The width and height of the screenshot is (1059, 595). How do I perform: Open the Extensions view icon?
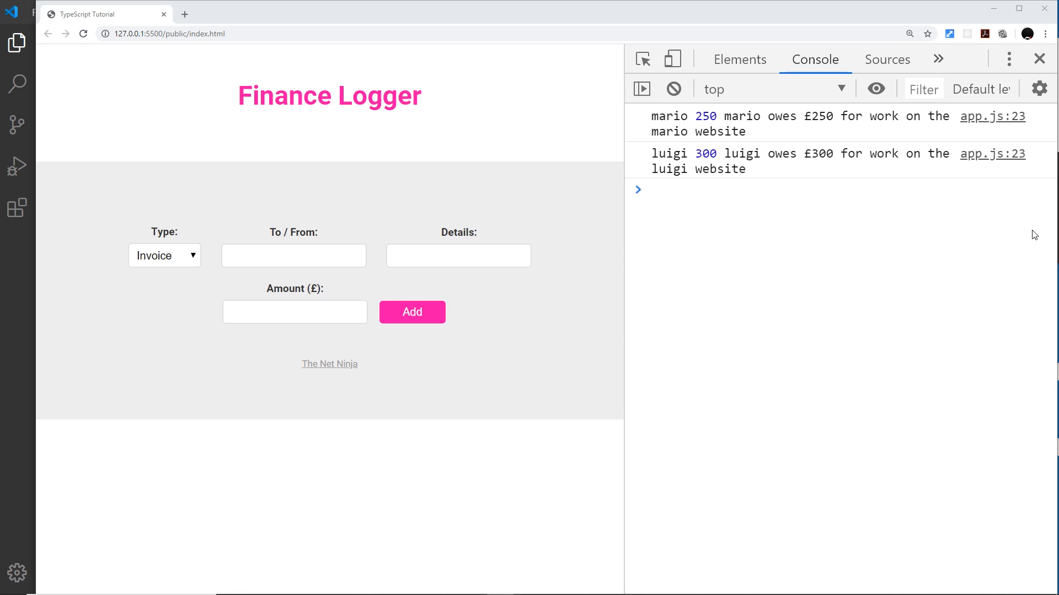point(17,208)
